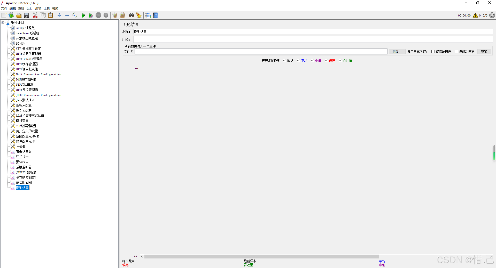Open the 文件 menu
Screen dimensions: 496x268
[4, 9]
